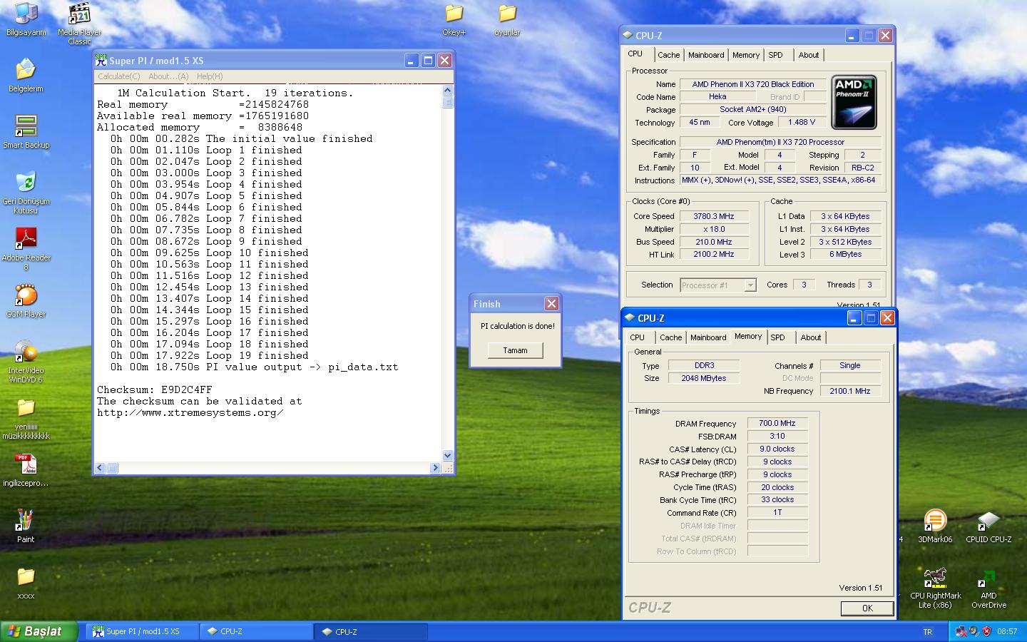Click the security shield tray icon

[987, 631]
